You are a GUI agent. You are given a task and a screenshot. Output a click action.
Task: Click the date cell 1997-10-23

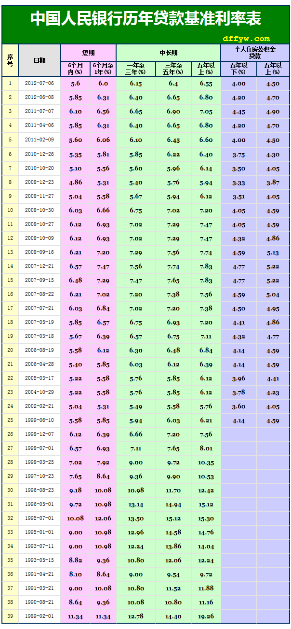coord(40,476)
